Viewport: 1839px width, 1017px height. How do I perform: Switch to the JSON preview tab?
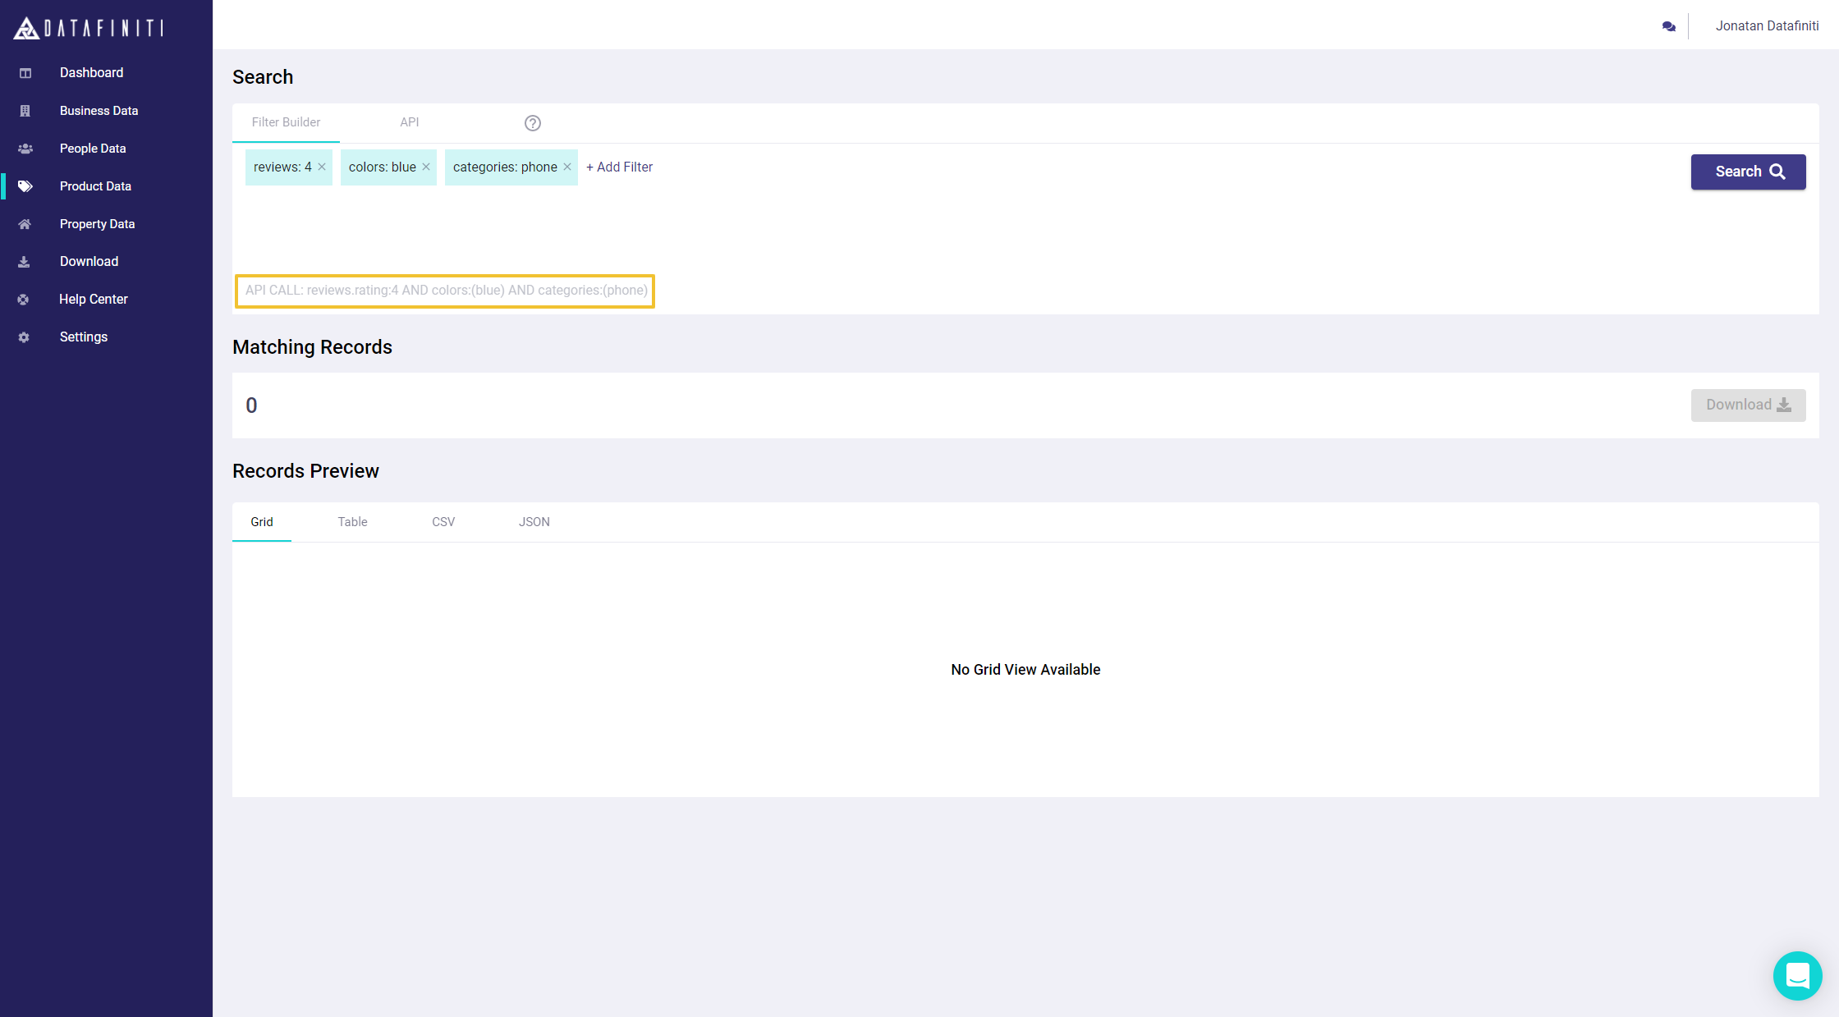tap(534, 522)
